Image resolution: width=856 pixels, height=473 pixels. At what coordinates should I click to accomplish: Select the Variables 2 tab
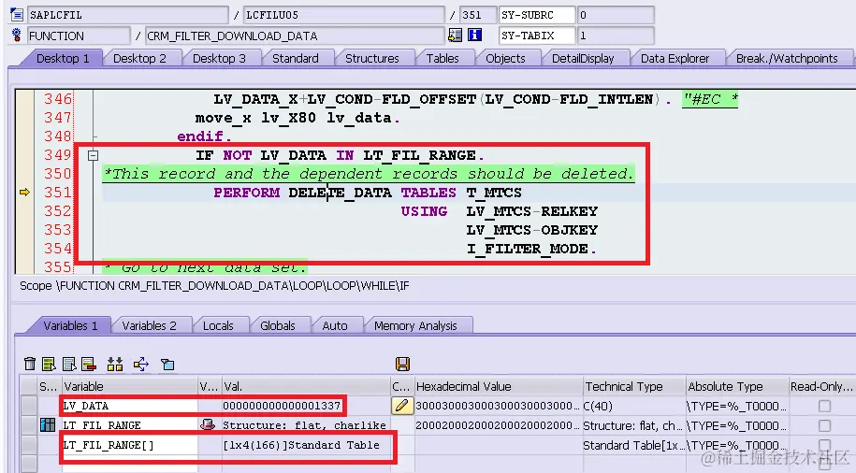tap(149, 325)
